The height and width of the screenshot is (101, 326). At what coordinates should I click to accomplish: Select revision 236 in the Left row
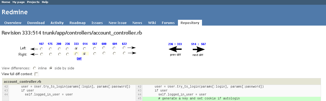point(67,49)
